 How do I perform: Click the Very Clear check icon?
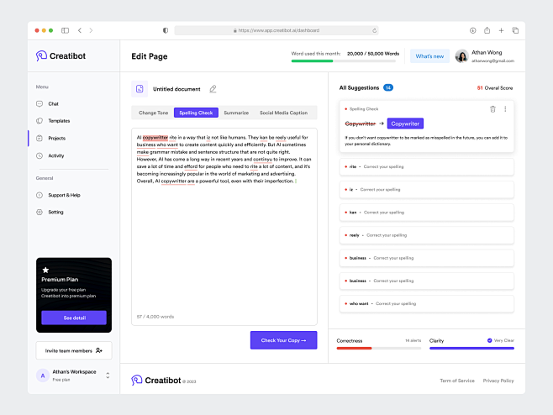coord(489,340)
